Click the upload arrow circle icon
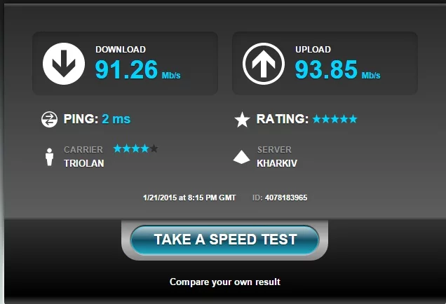Image resolution: width=446 pixels, height=304 pixels. pyautogui.click(x=264, y=64)
